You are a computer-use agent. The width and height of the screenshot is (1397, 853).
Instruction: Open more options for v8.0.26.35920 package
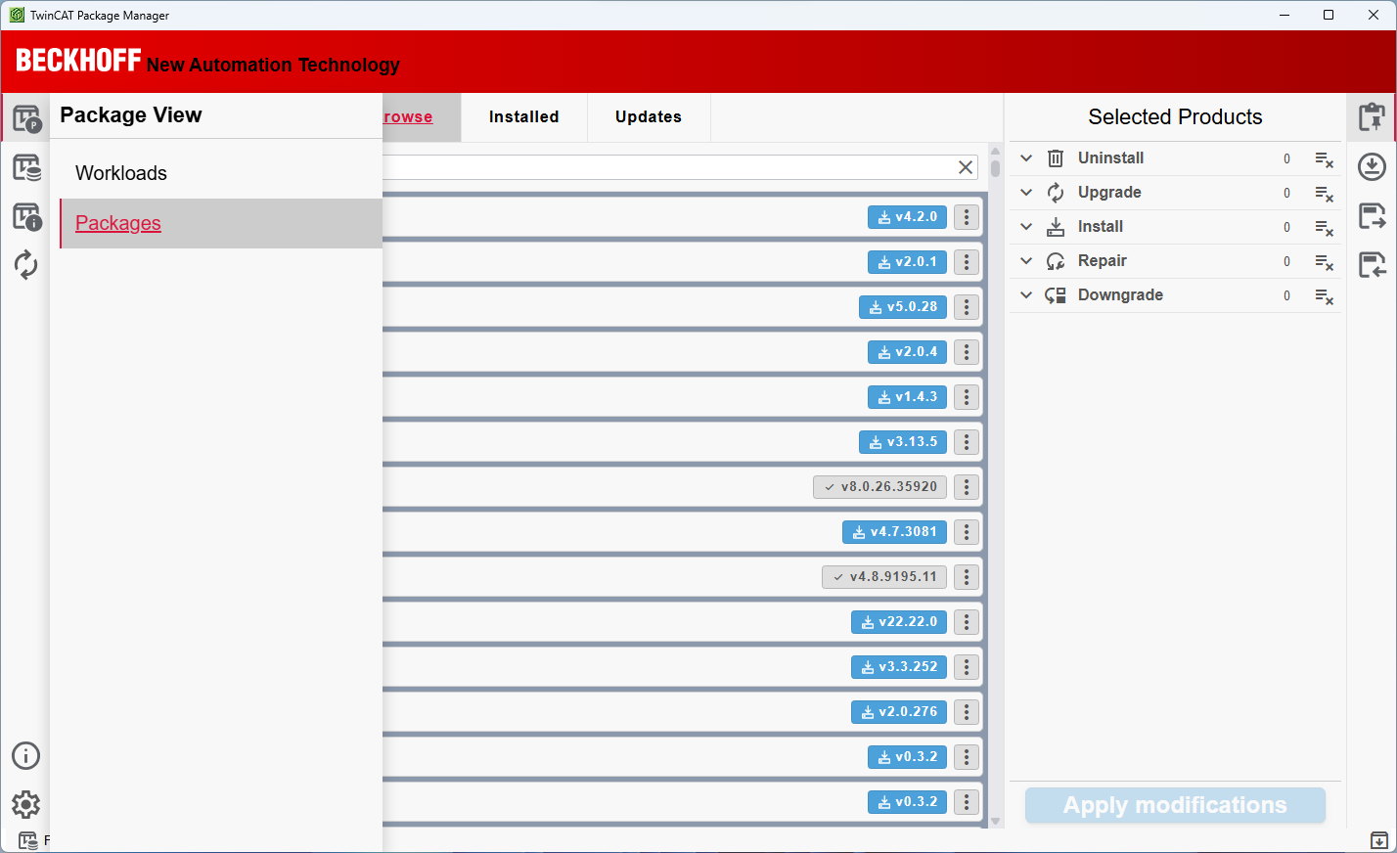967,487
